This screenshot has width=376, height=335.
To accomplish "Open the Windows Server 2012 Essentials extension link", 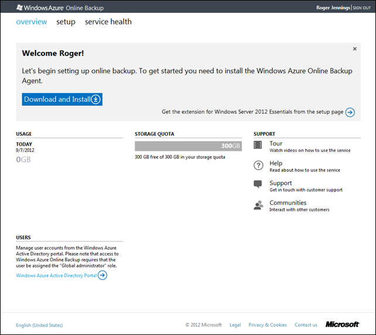I will point(252,112).
